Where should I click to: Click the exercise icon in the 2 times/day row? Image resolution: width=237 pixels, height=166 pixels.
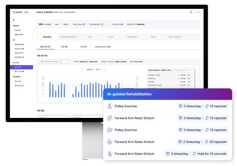(109, 142)
